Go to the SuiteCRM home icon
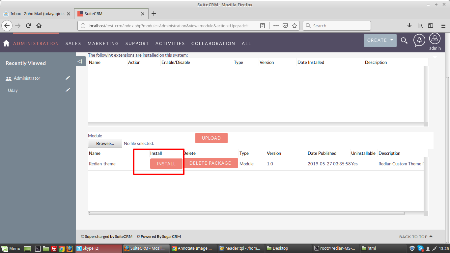Viewport: 450px width, 253px height. tap(6, 43)
